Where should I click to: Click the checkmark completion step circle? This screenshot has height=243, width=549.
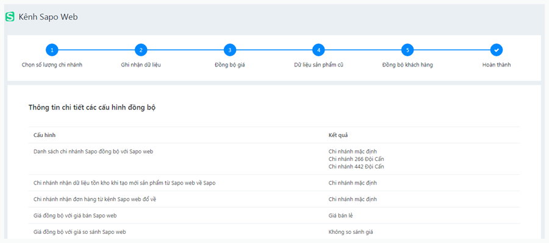(x=497, y=50)
